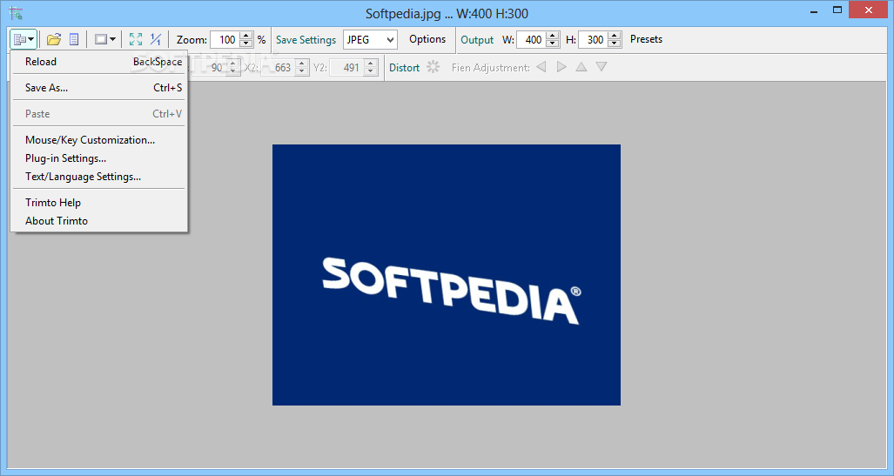
Task: Click the output width W field
Action: [531, 39]
